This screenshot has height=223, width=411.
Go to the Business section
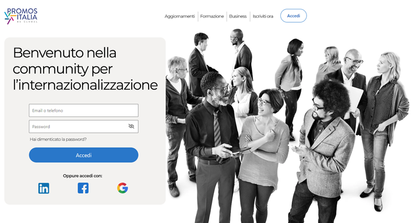[238, 16]
